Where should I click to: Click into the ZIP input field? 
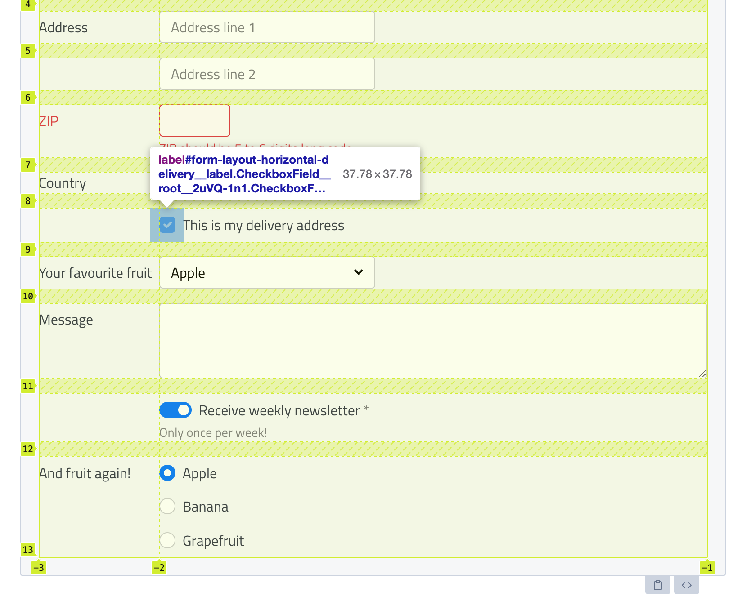pos(195,120)
